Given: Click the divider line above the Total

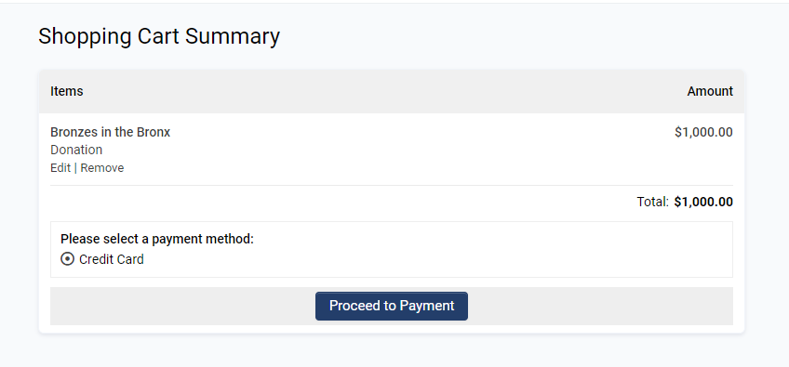Looking at the screenshot, I should 392,186.
